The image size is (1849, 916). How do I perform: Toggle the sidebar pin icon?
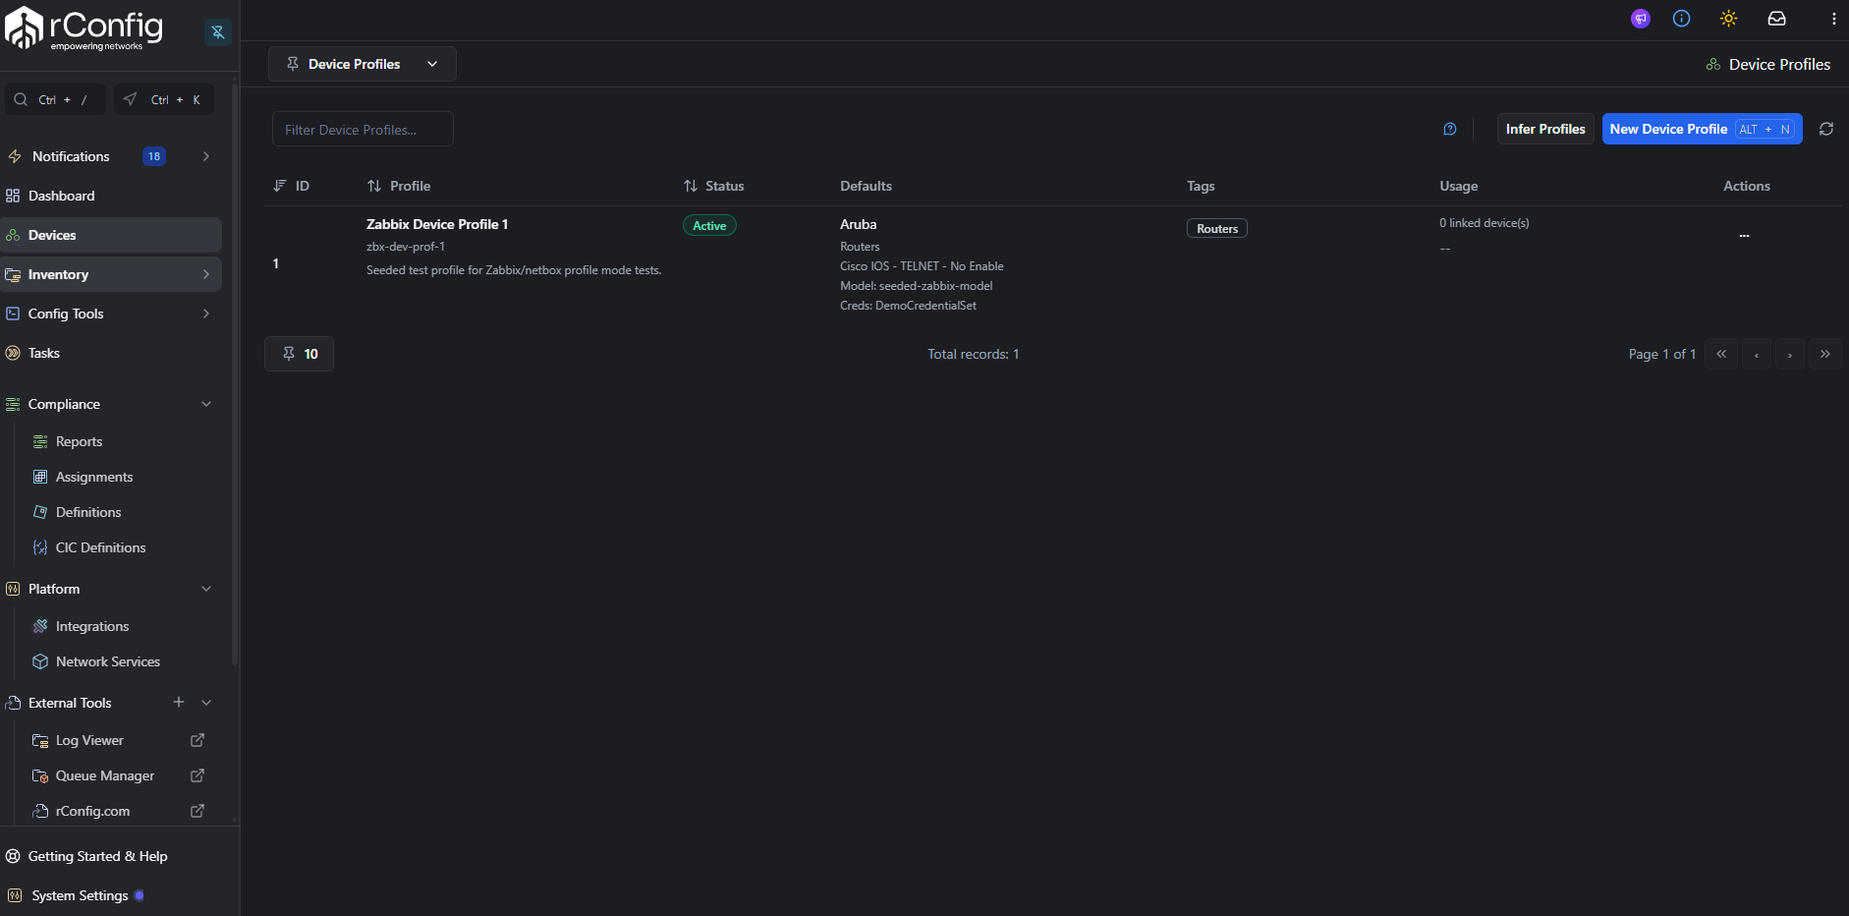[218, 32]
